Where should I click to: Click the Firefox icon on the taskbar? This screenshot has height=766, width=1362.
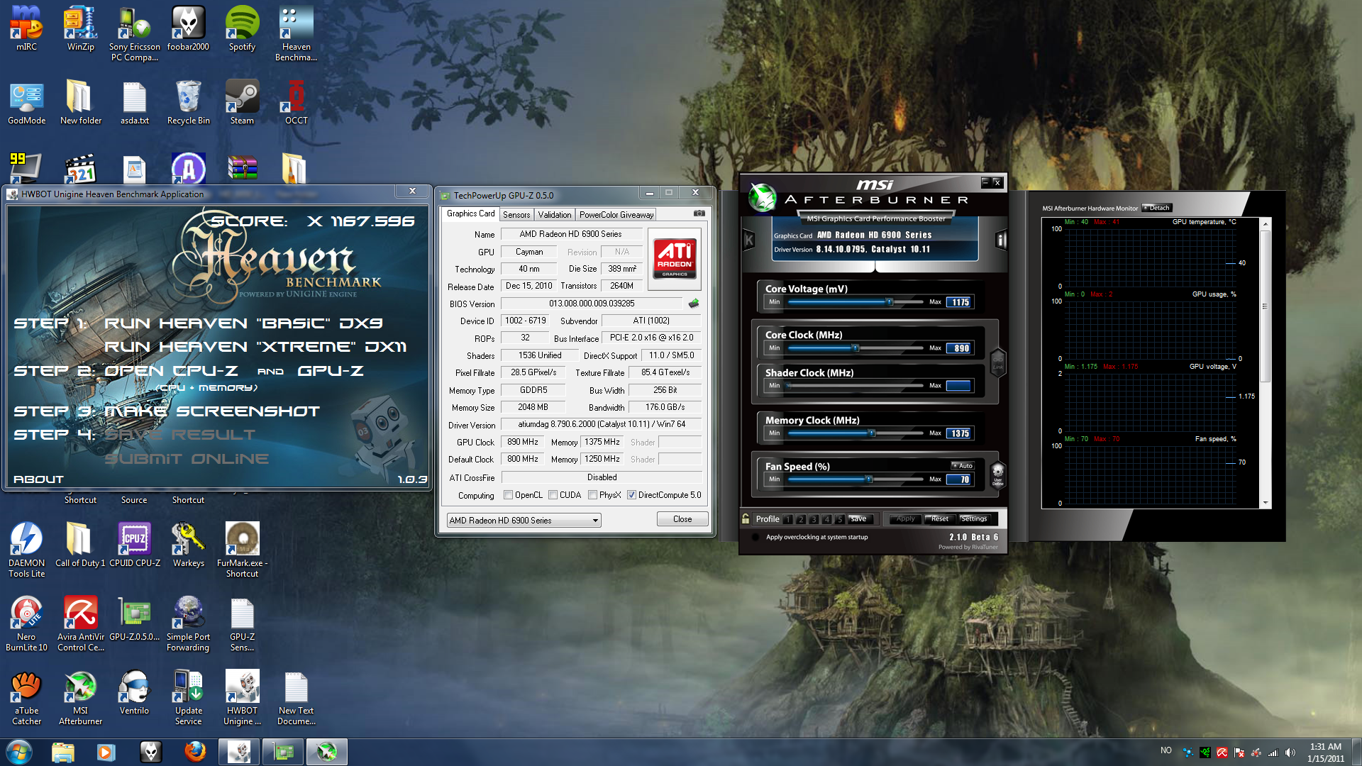[x=195, y=752]
